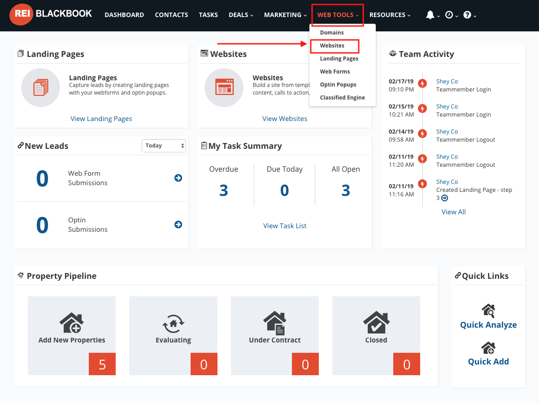
Task: Open the notifications bell icon
Action: pos(430,15)
